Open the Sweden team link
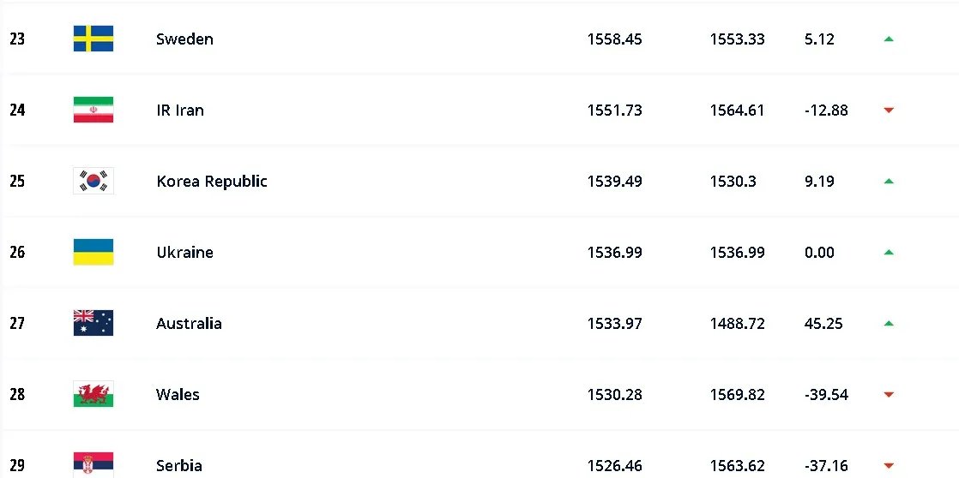Image resolution: width=959 pixels, height=478 pixels. (x=184, y=39)
